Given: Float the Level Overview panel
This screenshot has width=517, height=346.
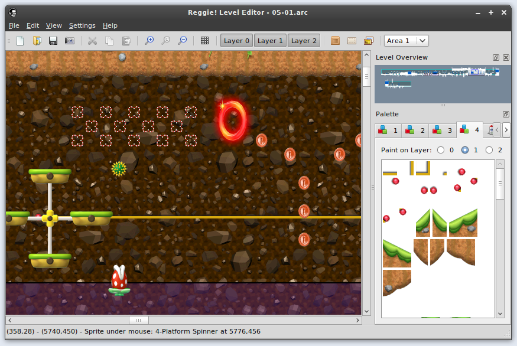Looking at the screenshot, I should point(496,58).
